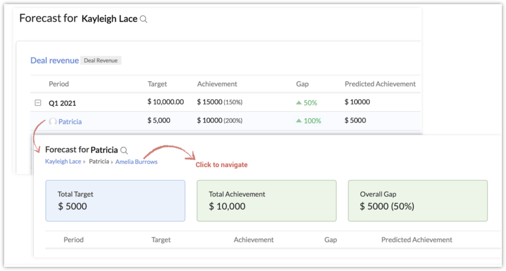Click the Gap column header in the lower table
This screenshot has height=271, width=506.
331,240
